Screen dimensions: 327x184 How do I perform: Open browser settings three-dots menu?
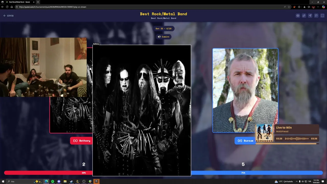(318, 7)
